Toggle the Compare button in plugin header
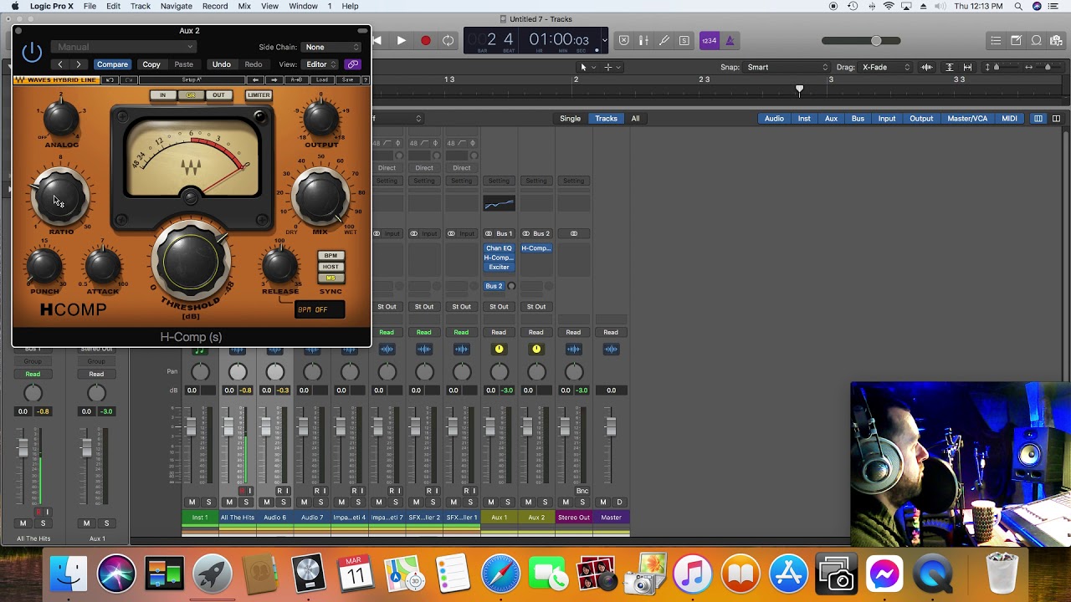Screen dimensions: 1071x602 [x=112, y=64]
